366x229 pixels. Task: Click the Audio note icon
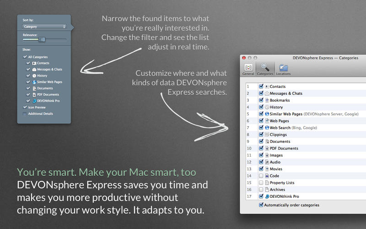tap(267, 162)
